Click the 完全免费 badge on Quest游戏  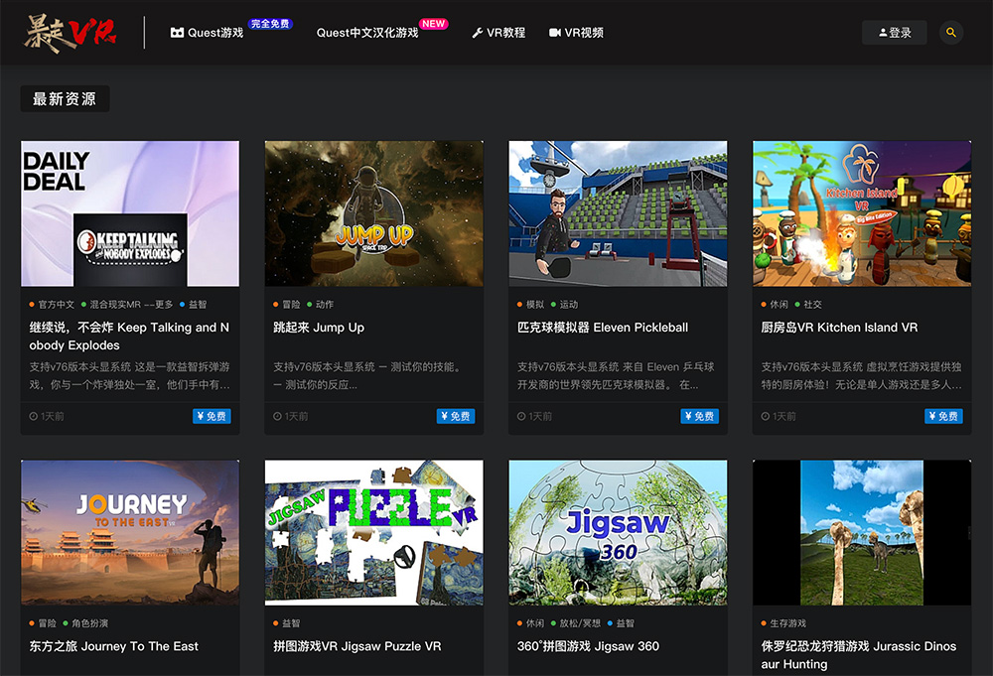(270, 24)
